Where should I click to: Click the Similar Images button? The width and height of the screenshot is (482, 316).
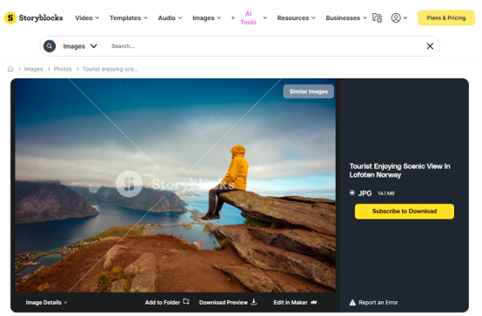(308, 91)
